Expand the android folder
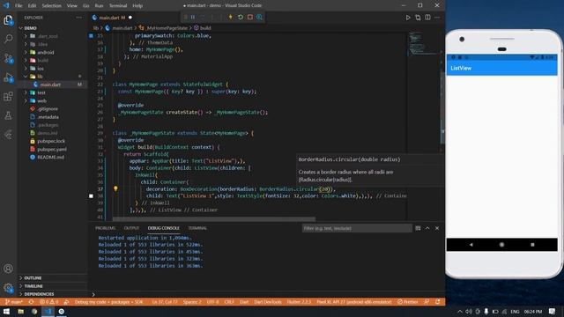 coord(26,52)
